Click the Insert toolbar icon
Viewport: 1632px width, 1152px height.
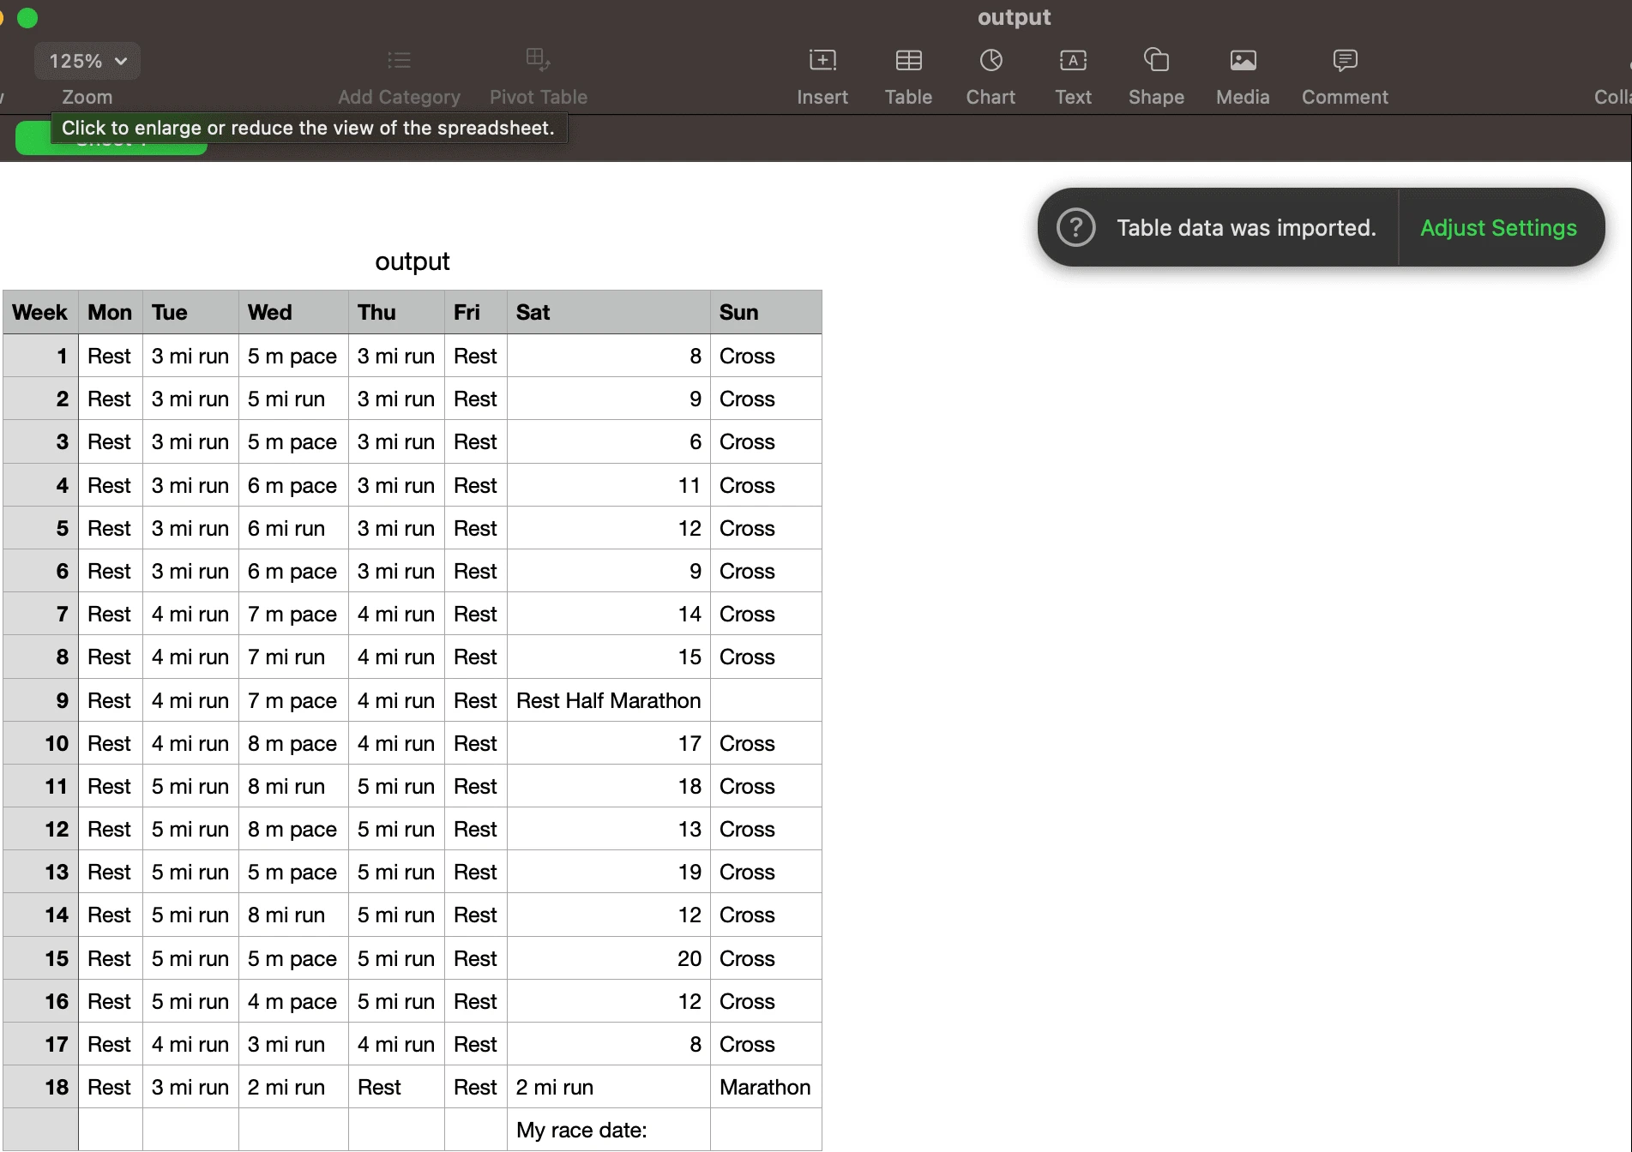click(x=822, y=60)
